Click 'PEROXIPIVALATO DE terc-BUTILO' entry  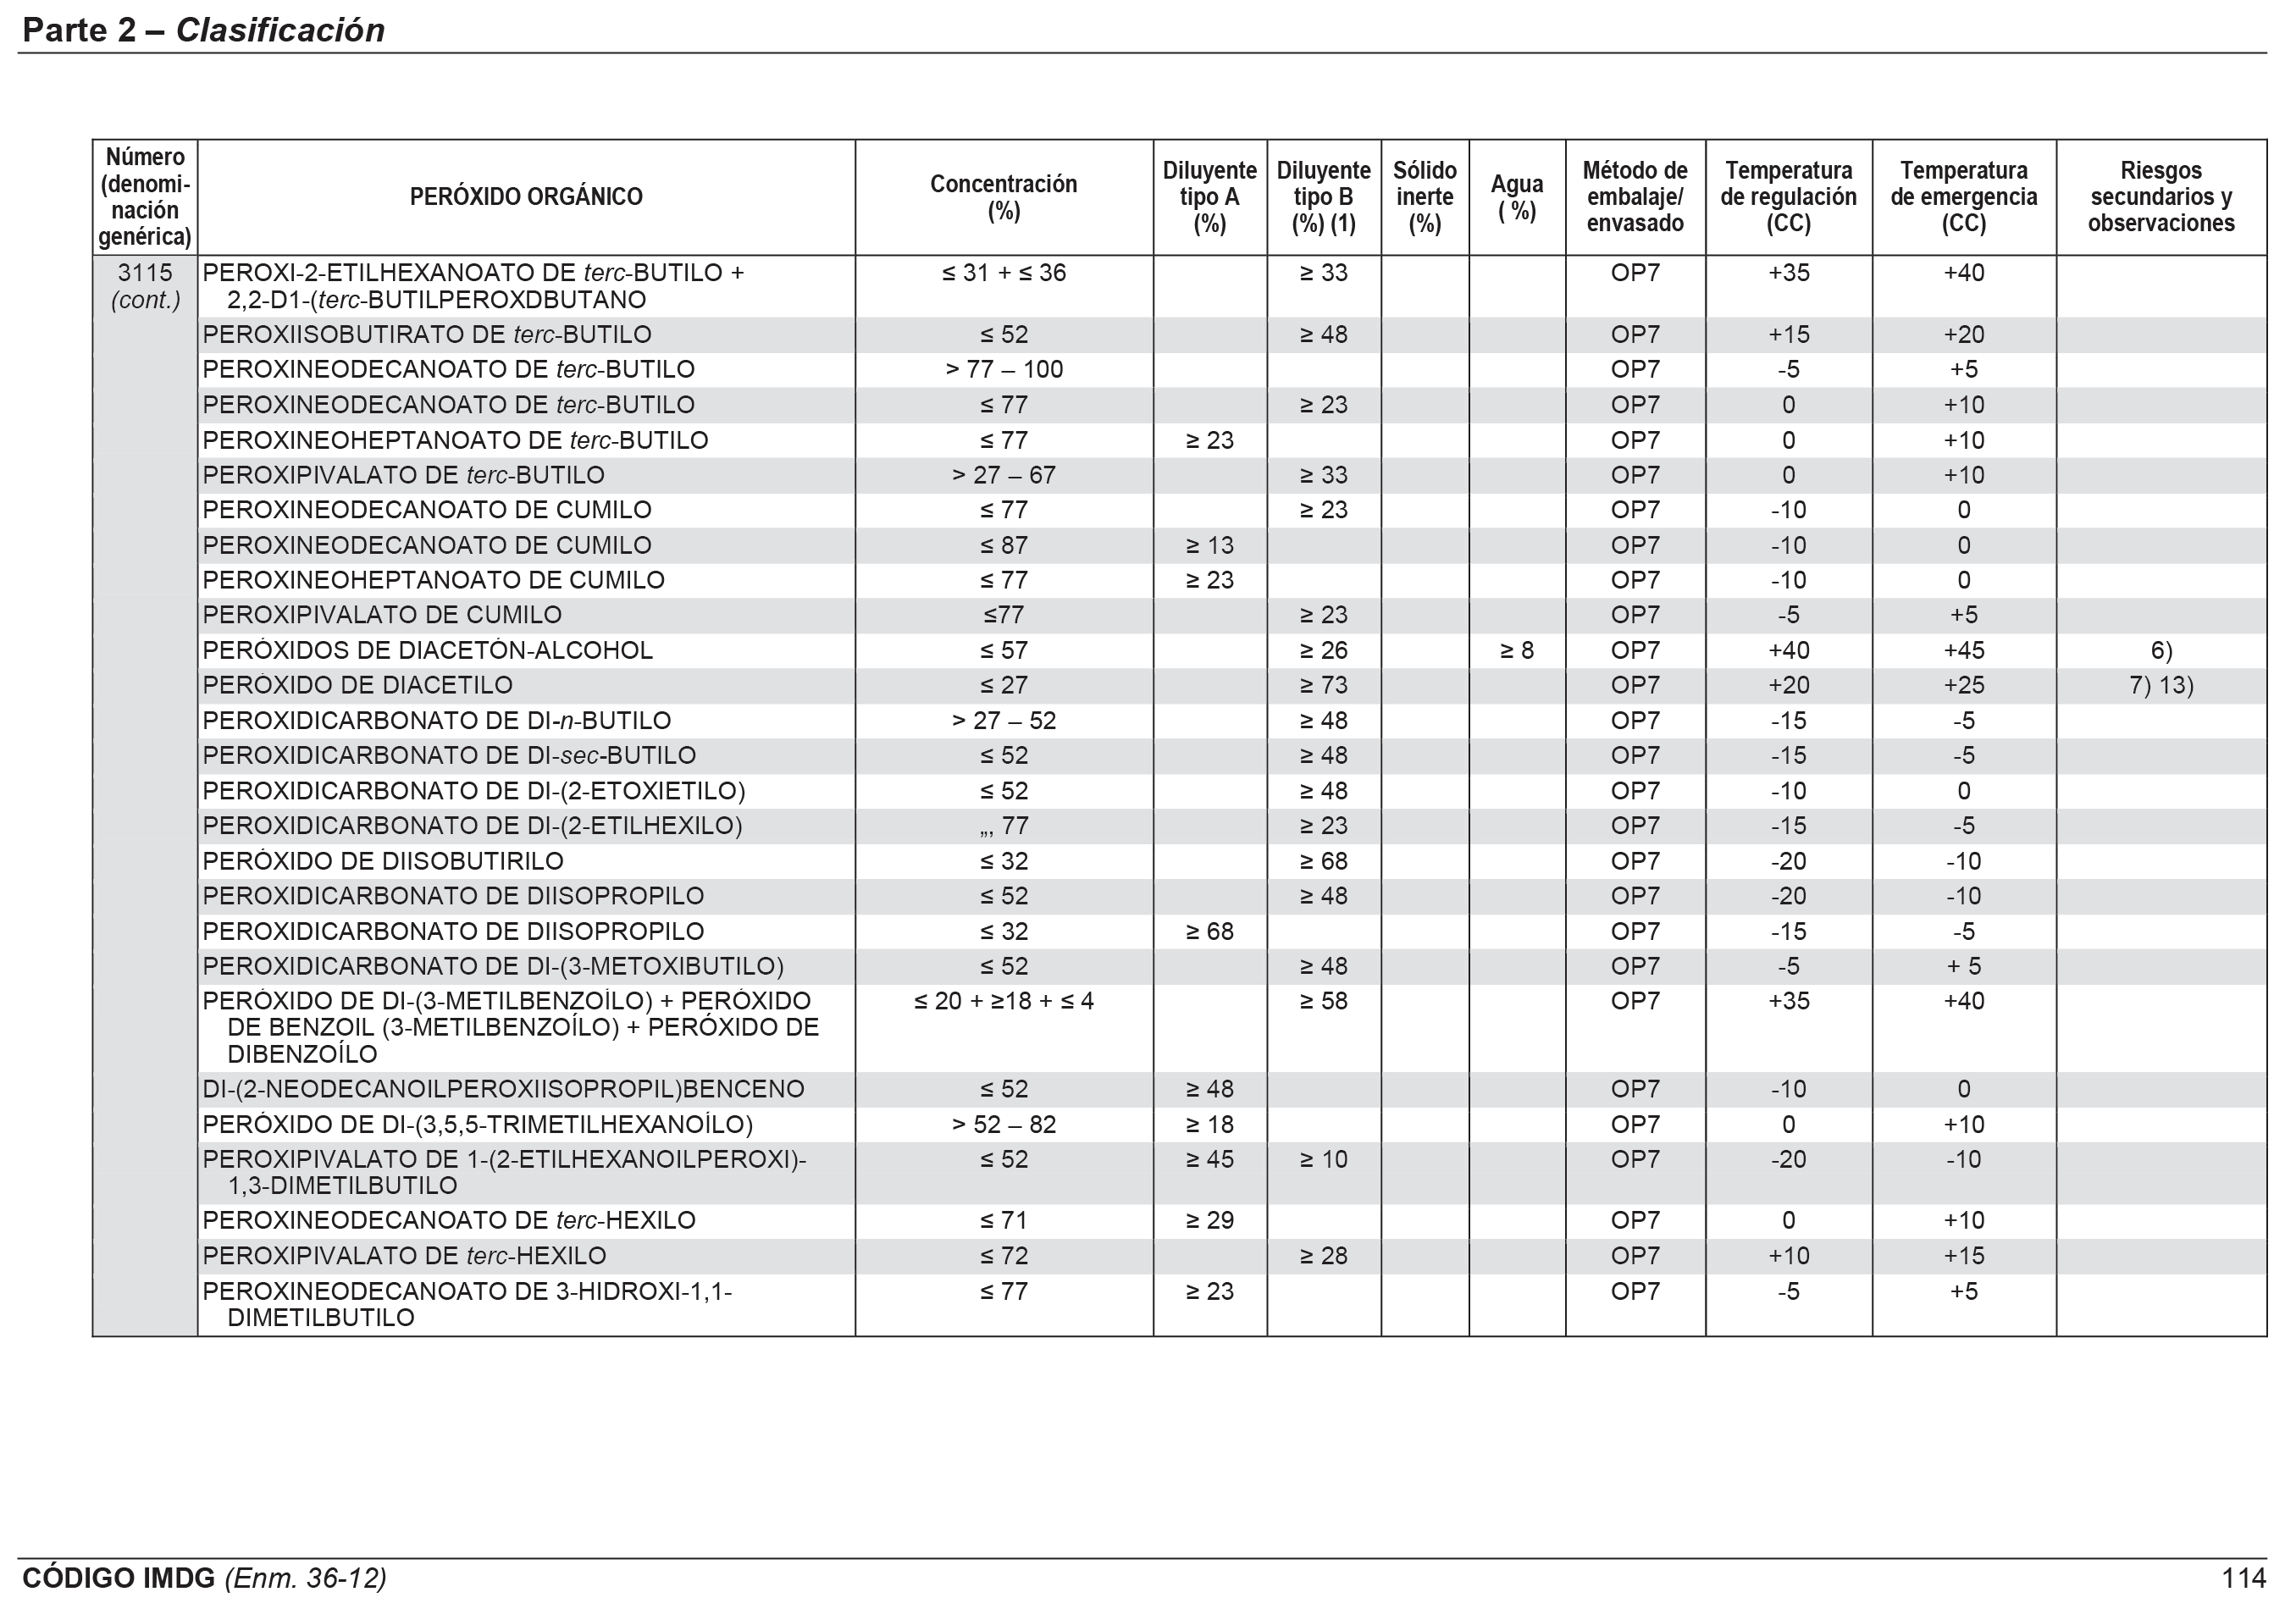tap(403, 475)
